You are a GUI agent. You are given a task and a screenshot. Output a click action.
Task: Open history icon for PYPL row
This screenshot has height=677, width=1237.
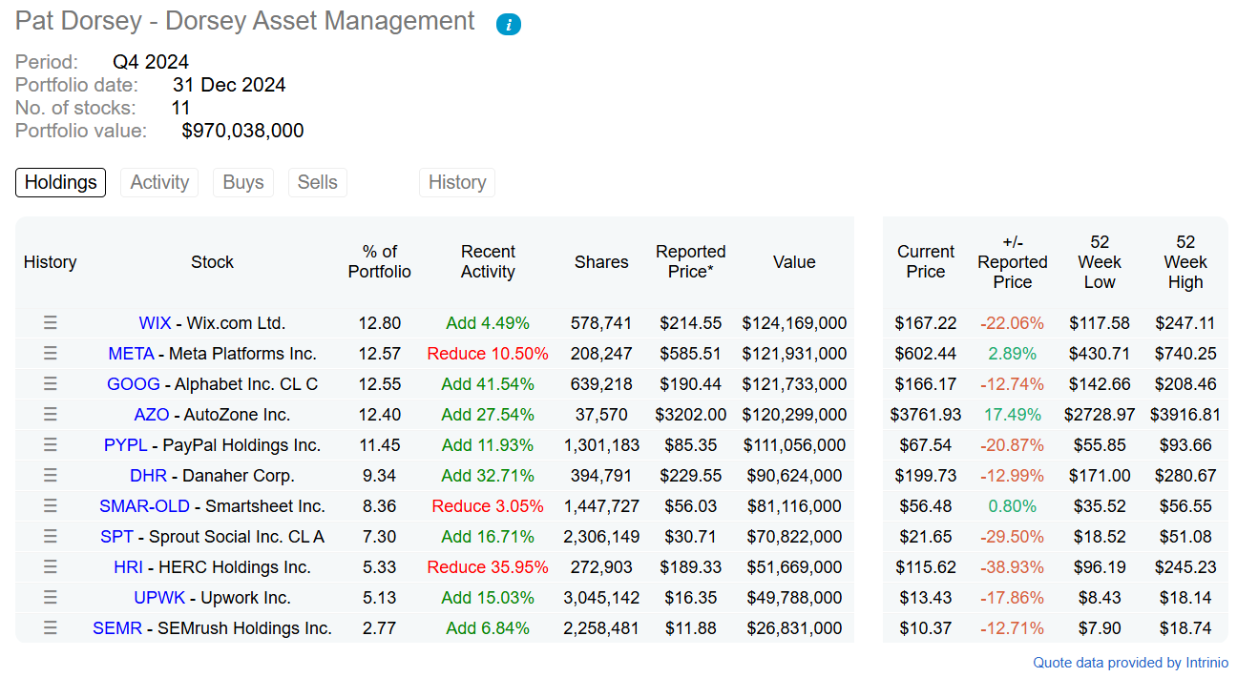pyautogui.click(x=51, y=445)
